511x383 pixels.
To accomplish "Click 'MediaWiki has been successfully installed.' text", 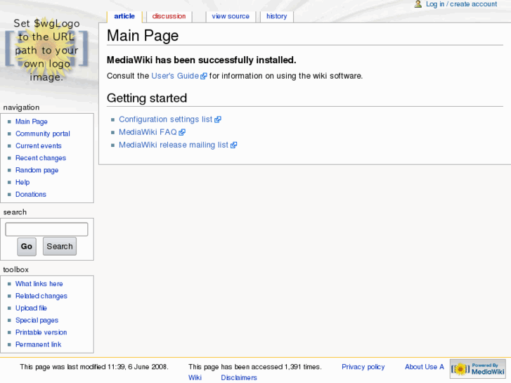I will coord(202,60).
